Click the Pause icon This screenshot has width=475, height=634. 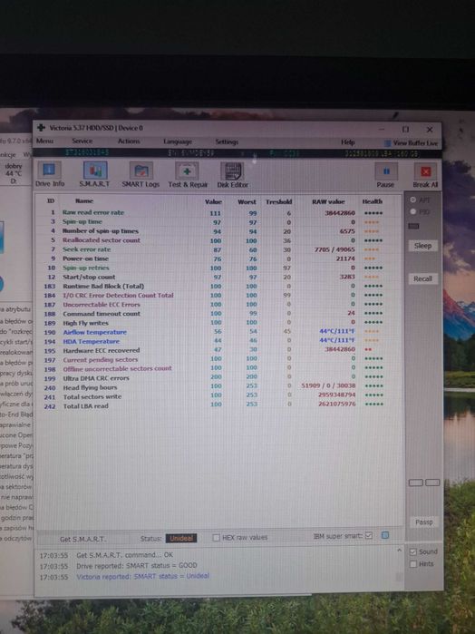[x=385, y=171]
